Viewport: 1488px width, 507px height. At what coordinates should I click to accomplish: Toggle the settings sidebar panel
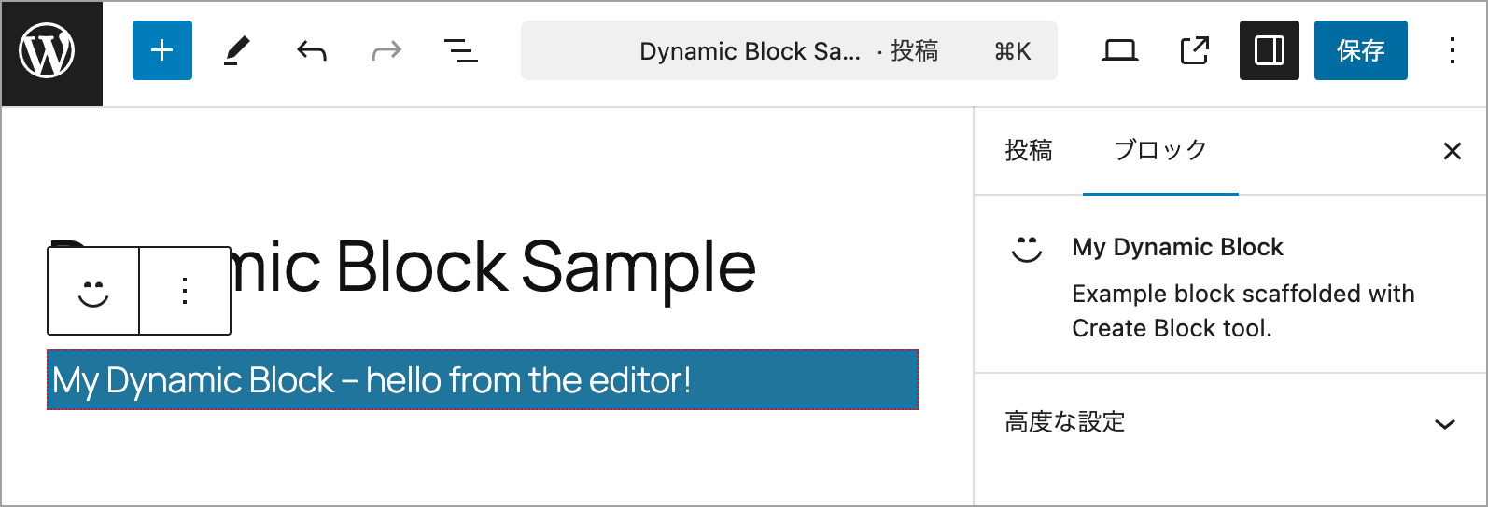[1269, 50]
